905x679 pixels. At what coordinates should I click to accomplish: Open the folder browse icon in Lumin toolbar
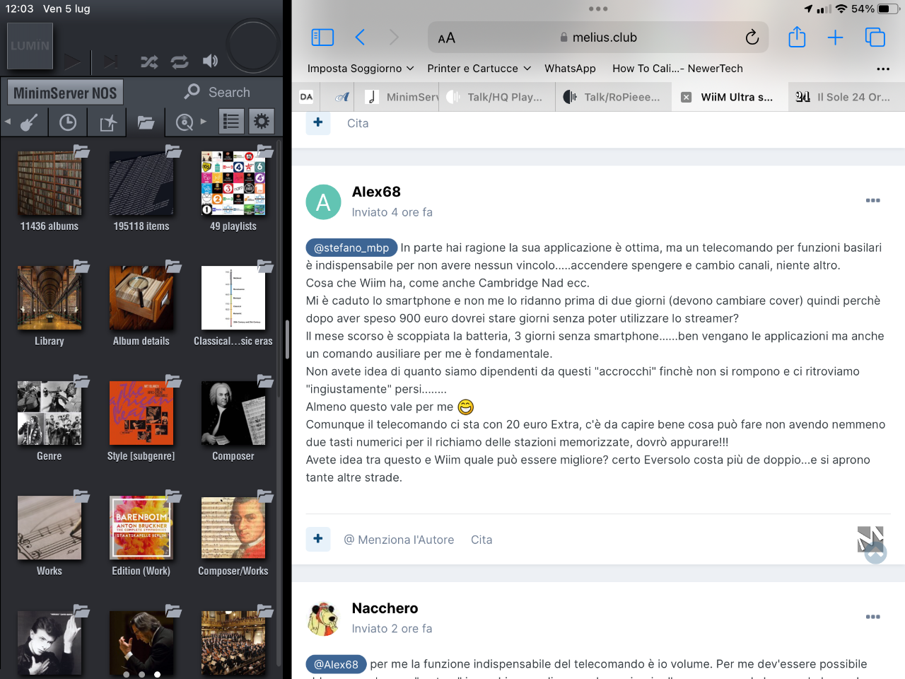point(146,122)
